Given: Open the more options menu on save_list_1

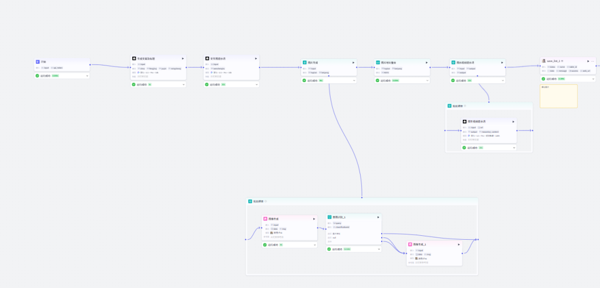Looking at the screenshot, I should [x=593, y=61].
